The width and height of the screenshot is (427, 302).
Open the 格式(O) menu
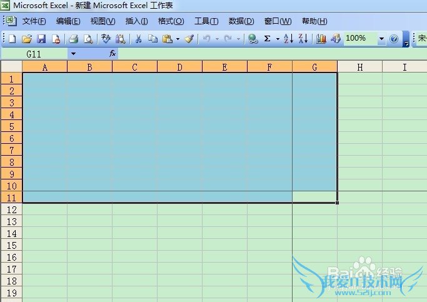tap(171, 21)
